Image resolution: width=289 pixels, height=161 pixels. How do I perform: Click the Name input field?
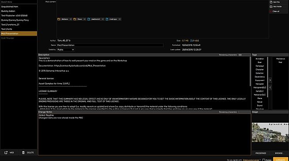pyautogui.click(x=110, y=45)
